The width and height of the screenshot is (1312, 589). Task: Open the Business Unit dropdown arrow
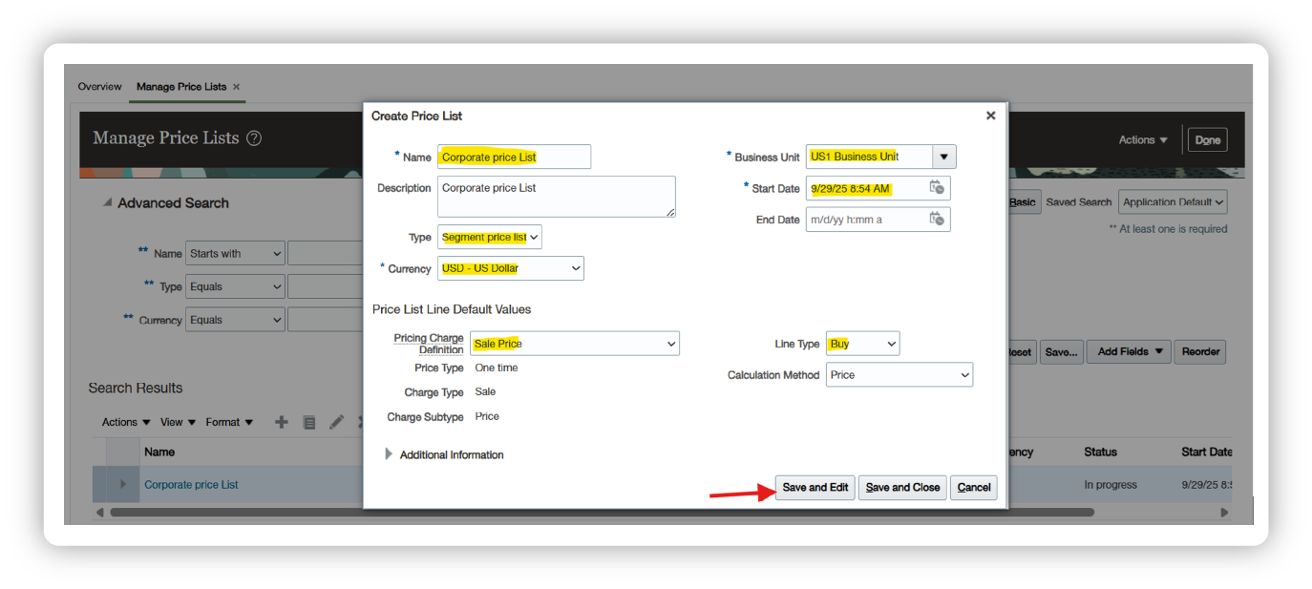944,157
